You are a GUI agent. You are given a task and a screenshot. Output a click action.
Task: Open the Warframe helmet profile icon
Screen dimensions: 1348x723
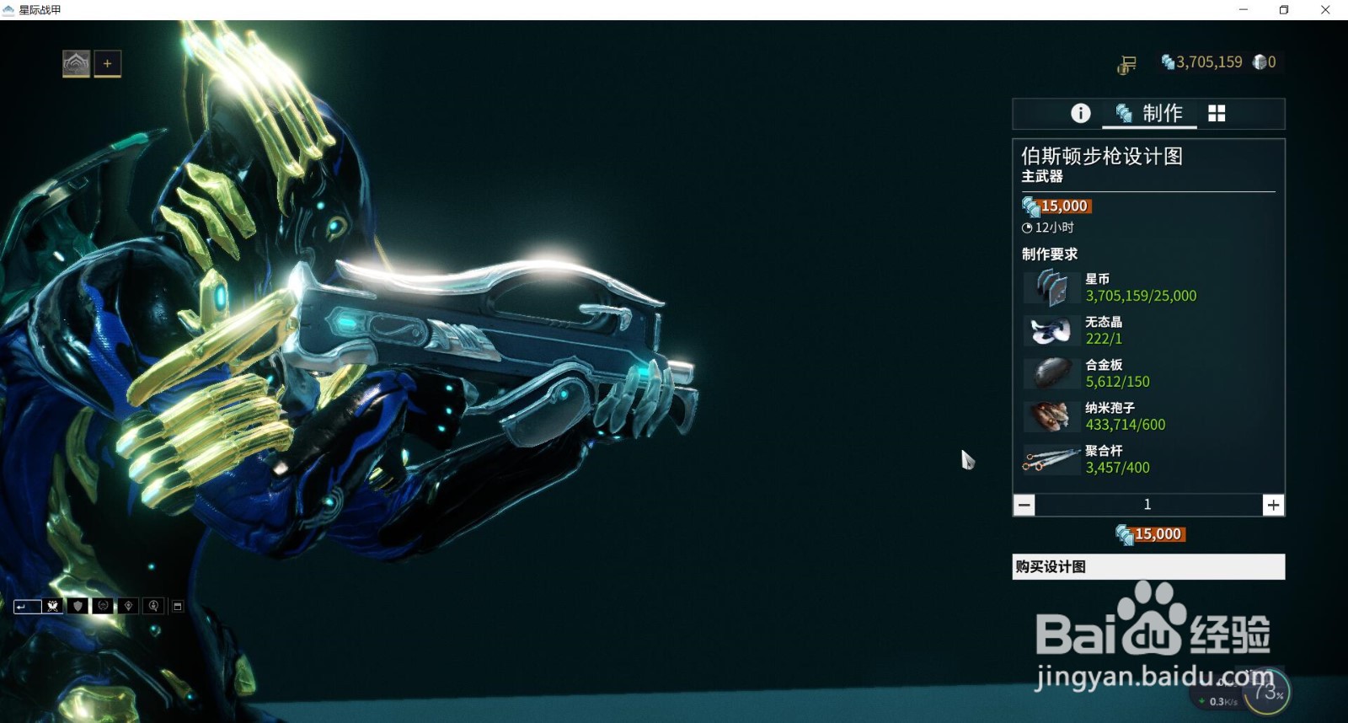76,63
